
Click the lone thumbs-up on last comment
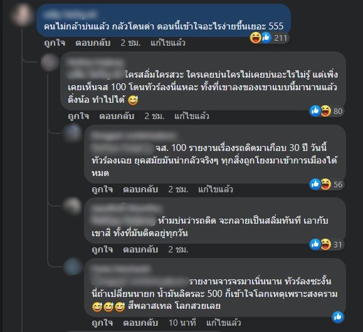[x=338, y=317]
